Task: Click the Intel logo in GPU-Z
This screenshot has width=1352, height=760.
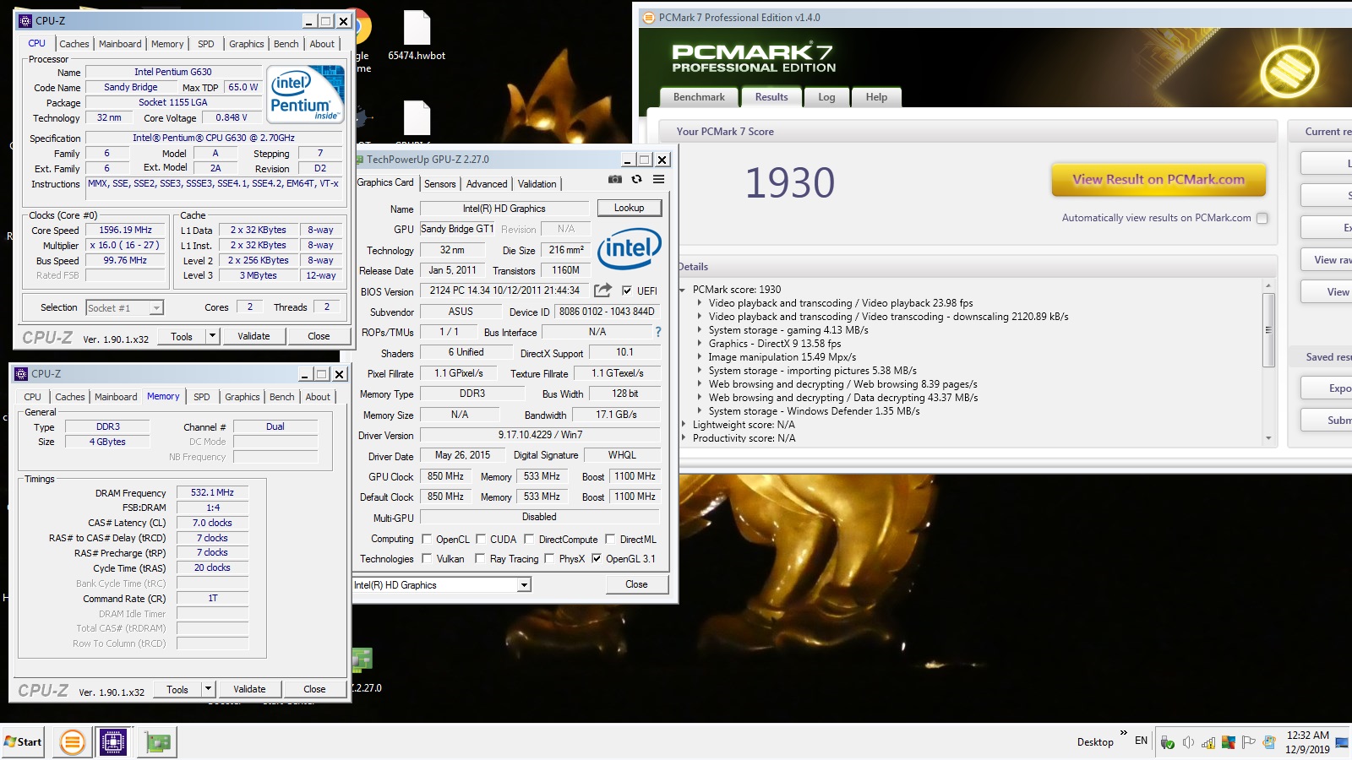Action: click(629, 249)
